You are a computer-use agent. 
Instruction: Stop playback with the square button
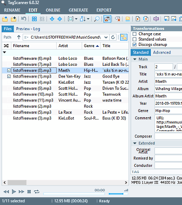pyautogui.click(x=29, y=192)
